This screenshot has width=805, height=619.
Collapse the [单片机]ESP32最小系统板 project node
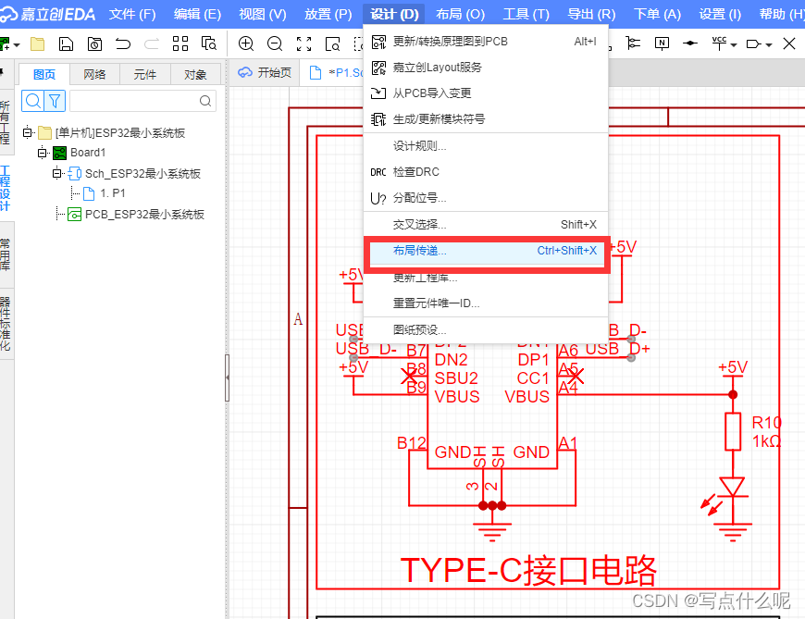click(x=27, y=133)
